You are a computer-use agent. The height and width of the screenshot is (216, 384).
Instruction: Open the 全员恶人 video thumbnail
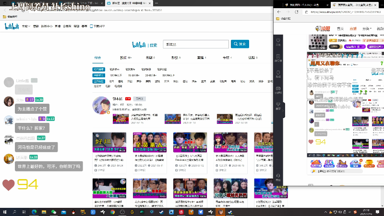point(150,142)
